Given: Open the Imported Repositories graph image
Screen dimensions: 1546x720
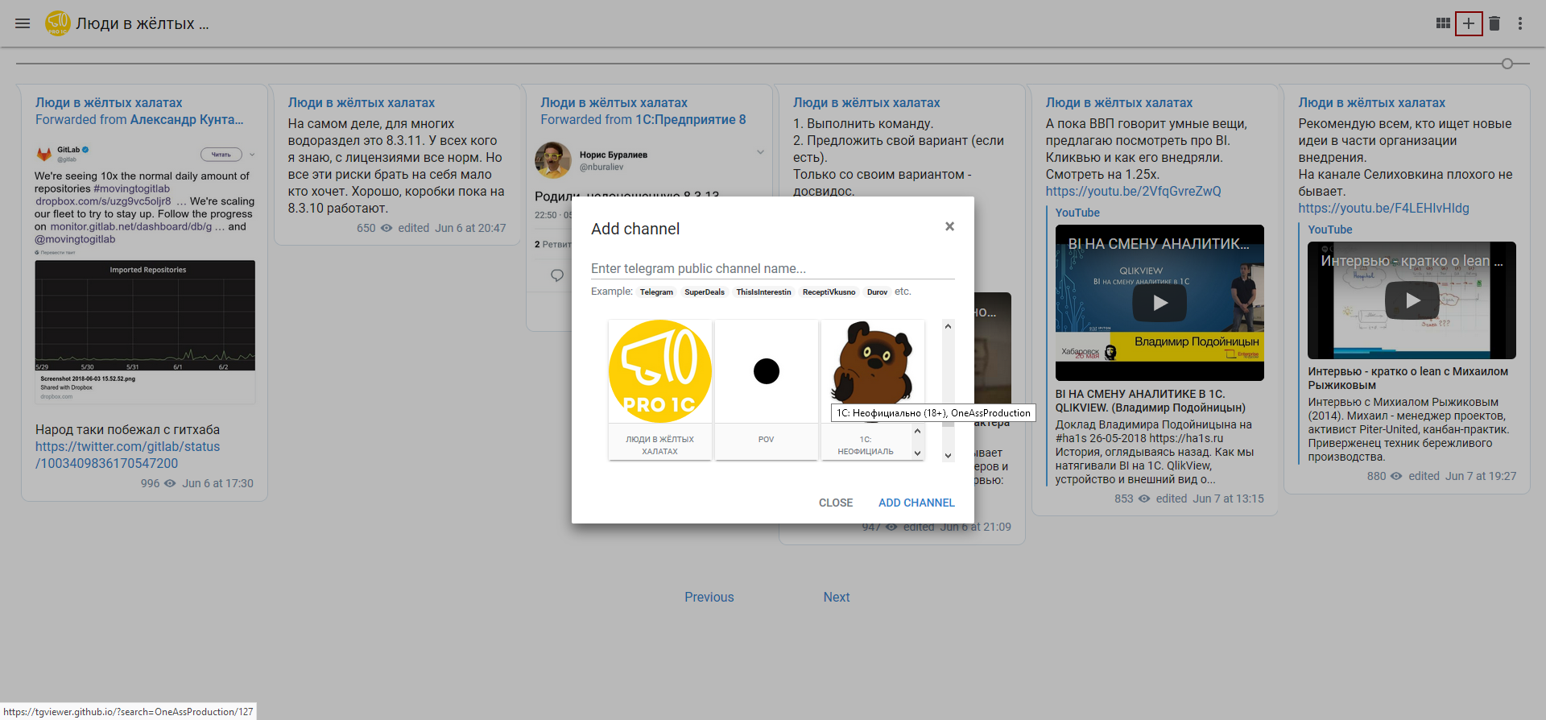Looking at the screenshot, I should coord(145,315).
